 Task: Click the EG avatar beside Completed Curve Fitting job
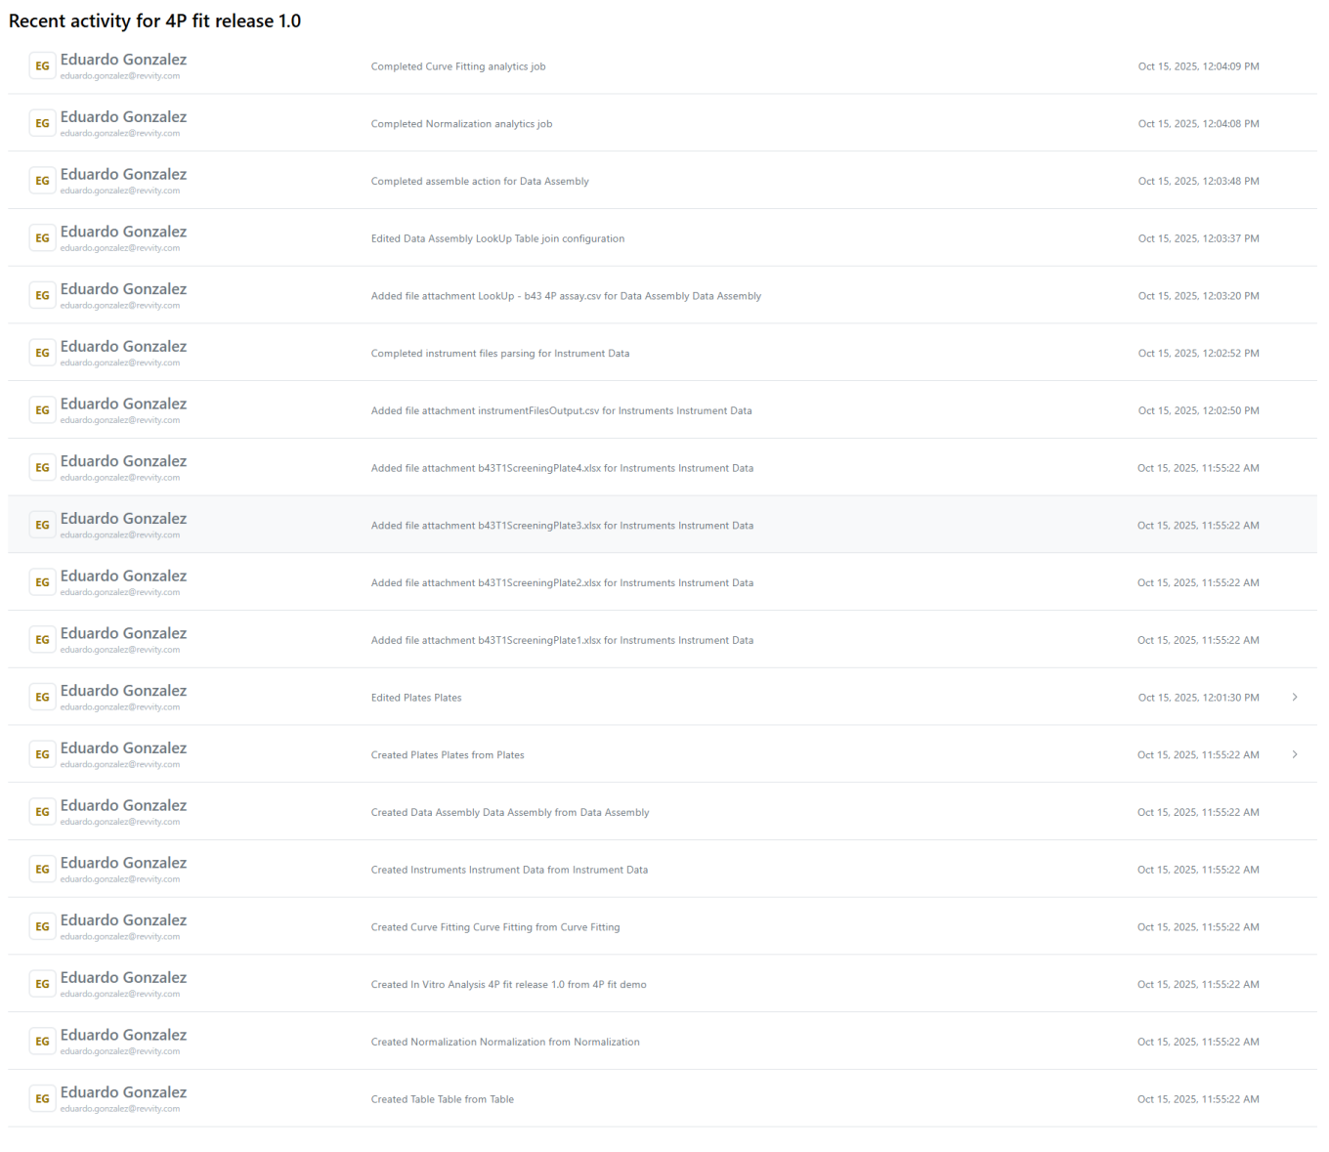tap(42, 66)
